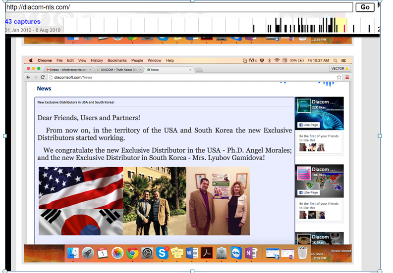Reload the diacomsoft page
Screen dimensions: 393x273
pyautogui.click(x=43, y=78)
